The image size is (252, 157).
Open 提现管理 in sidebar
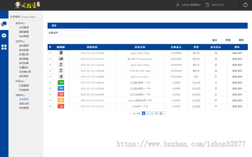[24, 32]
